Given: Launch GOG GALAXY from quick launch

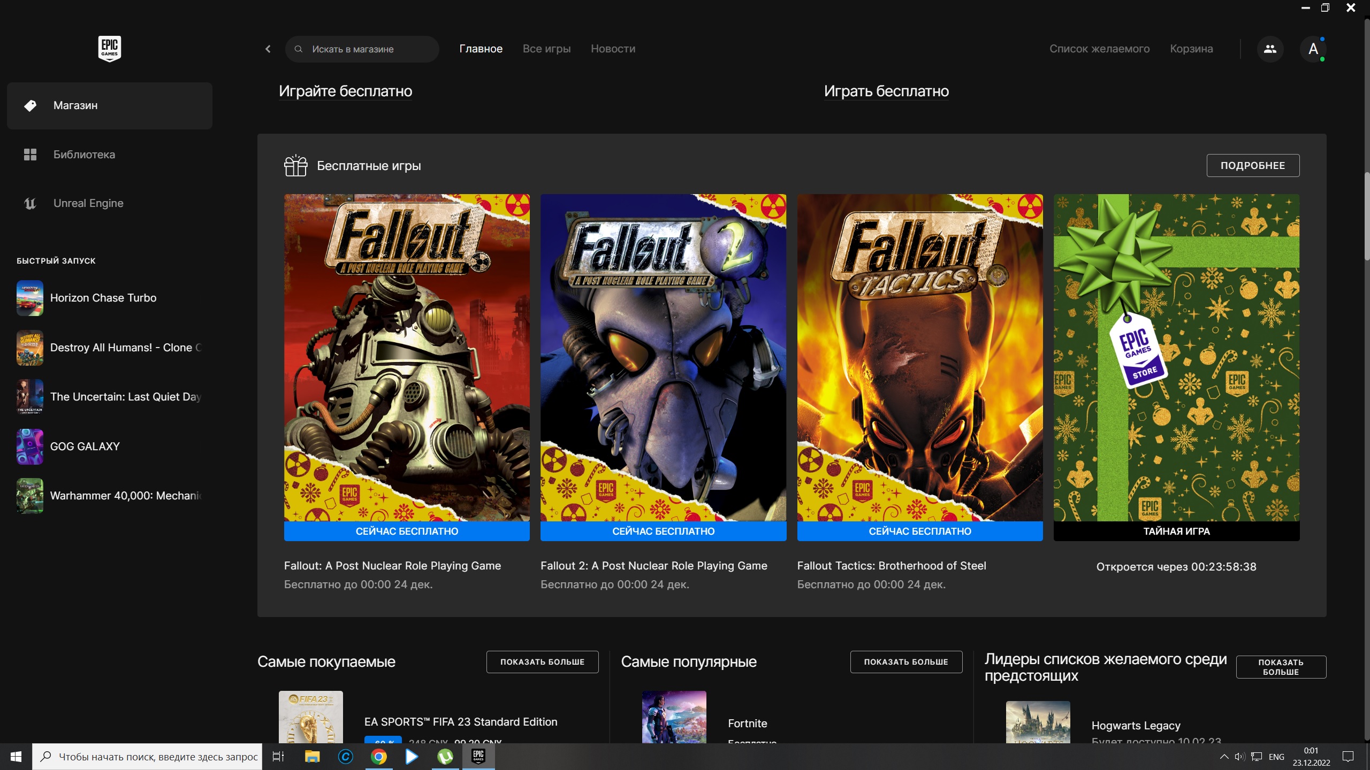Looking at the screenshot, I should 85,446.
